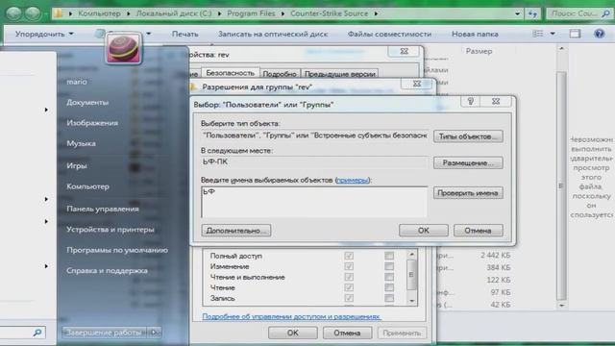Toggle deny checkbox for Чтение
The width and height of the screenshot is (615, 346).
(389, 287)
